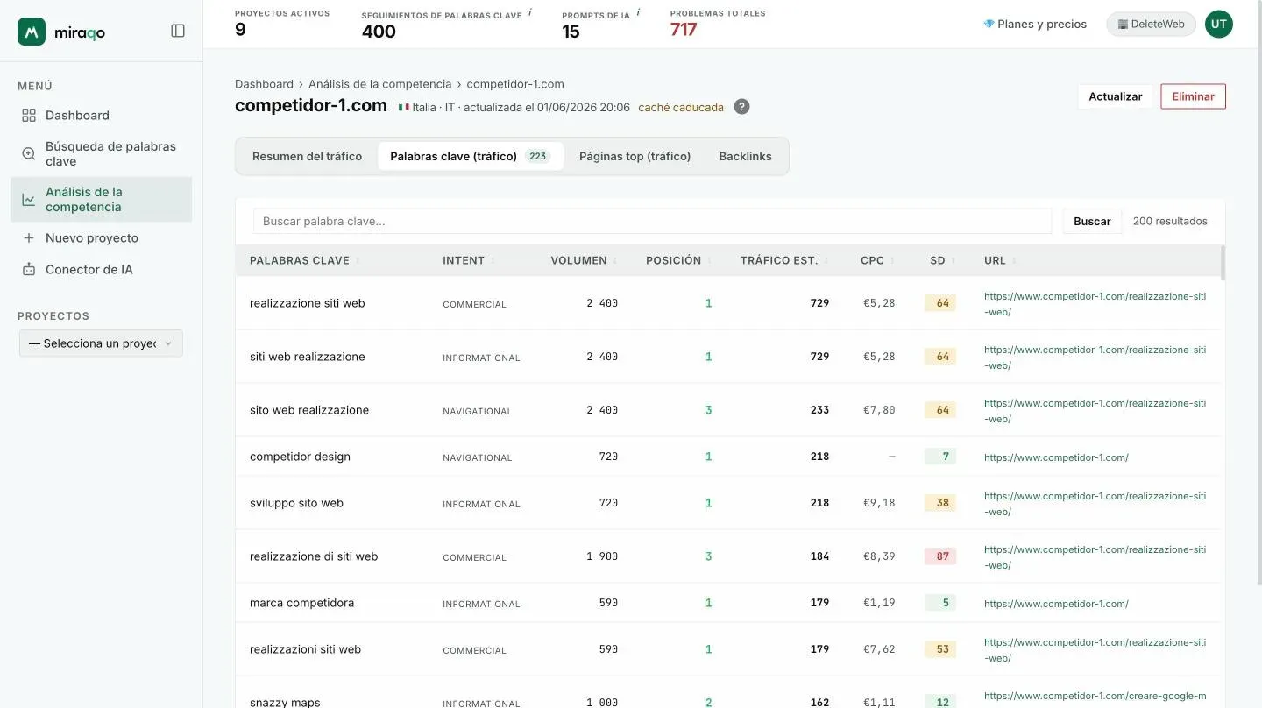Select Análisis de la competencia in the sidebar
The width and height of the screenshot is (1262, 708).
click(x=101, y=199)
